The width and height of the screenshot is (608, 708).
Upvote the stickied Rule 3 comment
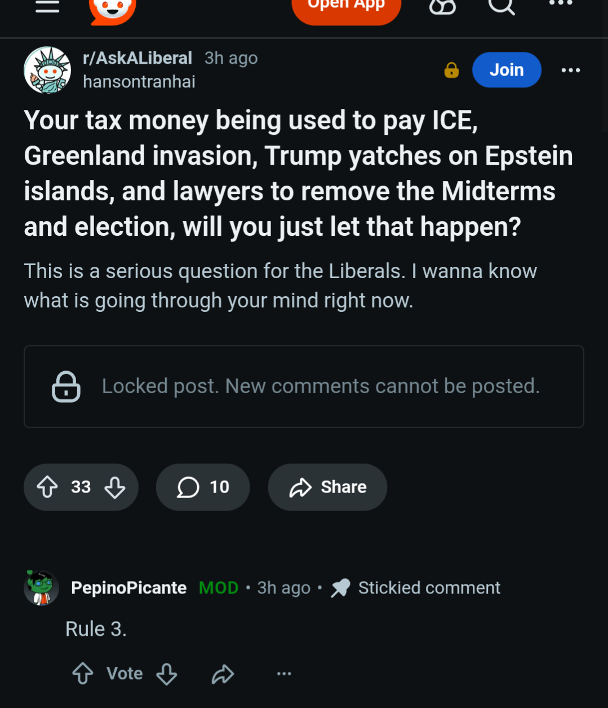tap(83, 673)
